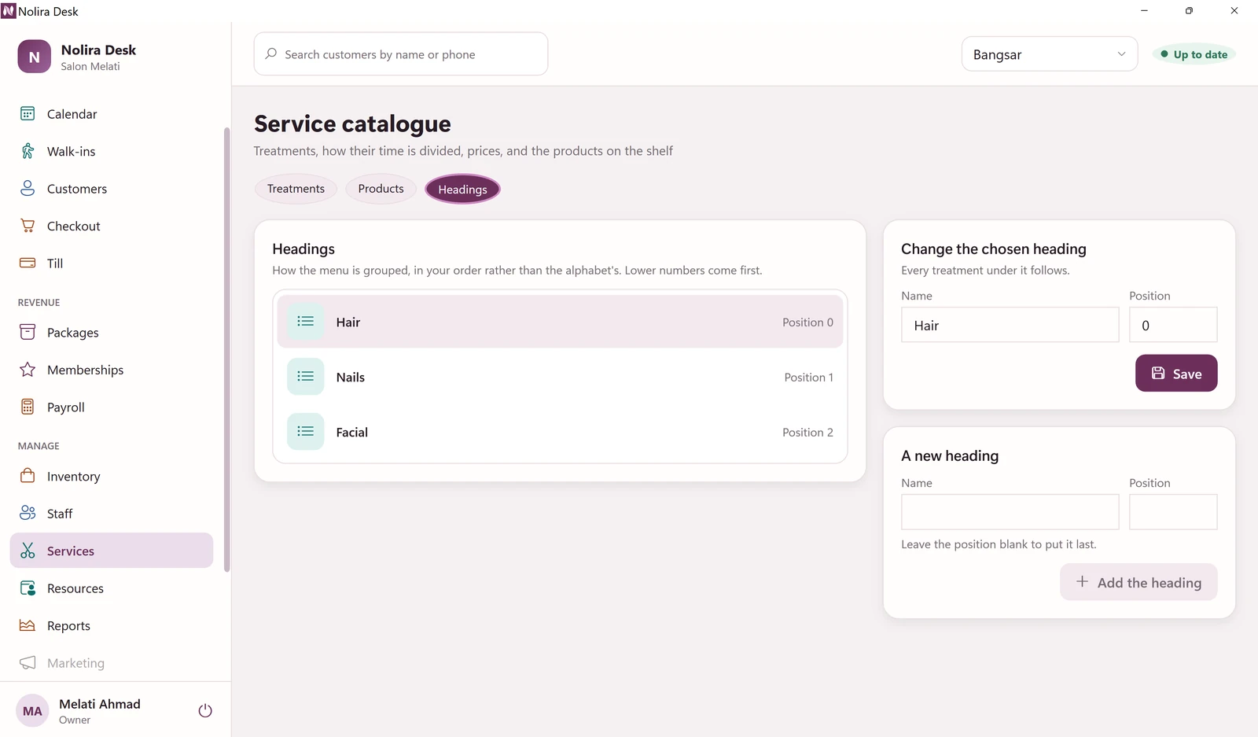The height and width of the screenshot is (737, 1258).
Task: Select the Nails heading name
Action: (x=351, y=378)
